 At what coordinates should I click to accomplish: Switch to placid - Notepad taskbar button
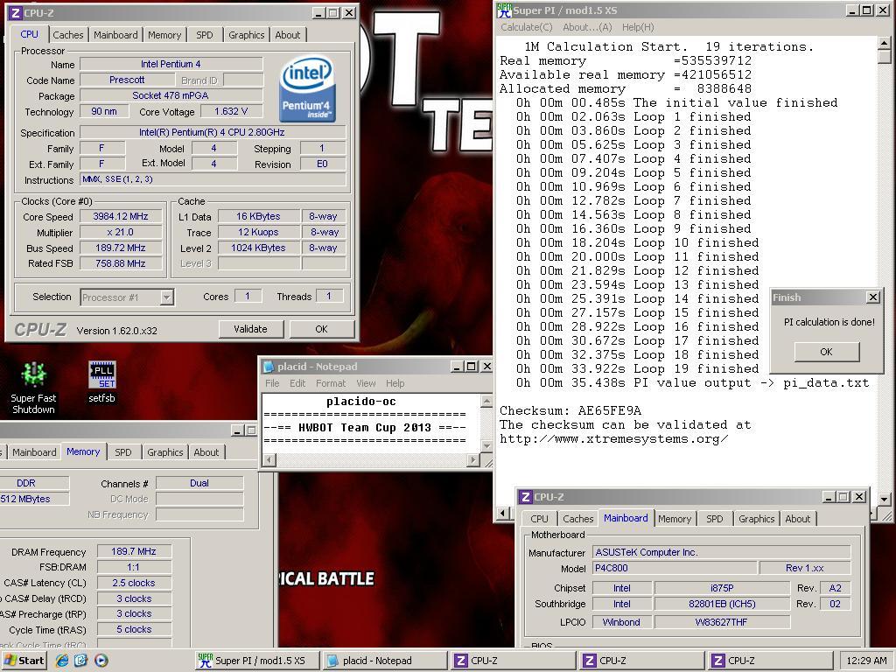(383, 661)
